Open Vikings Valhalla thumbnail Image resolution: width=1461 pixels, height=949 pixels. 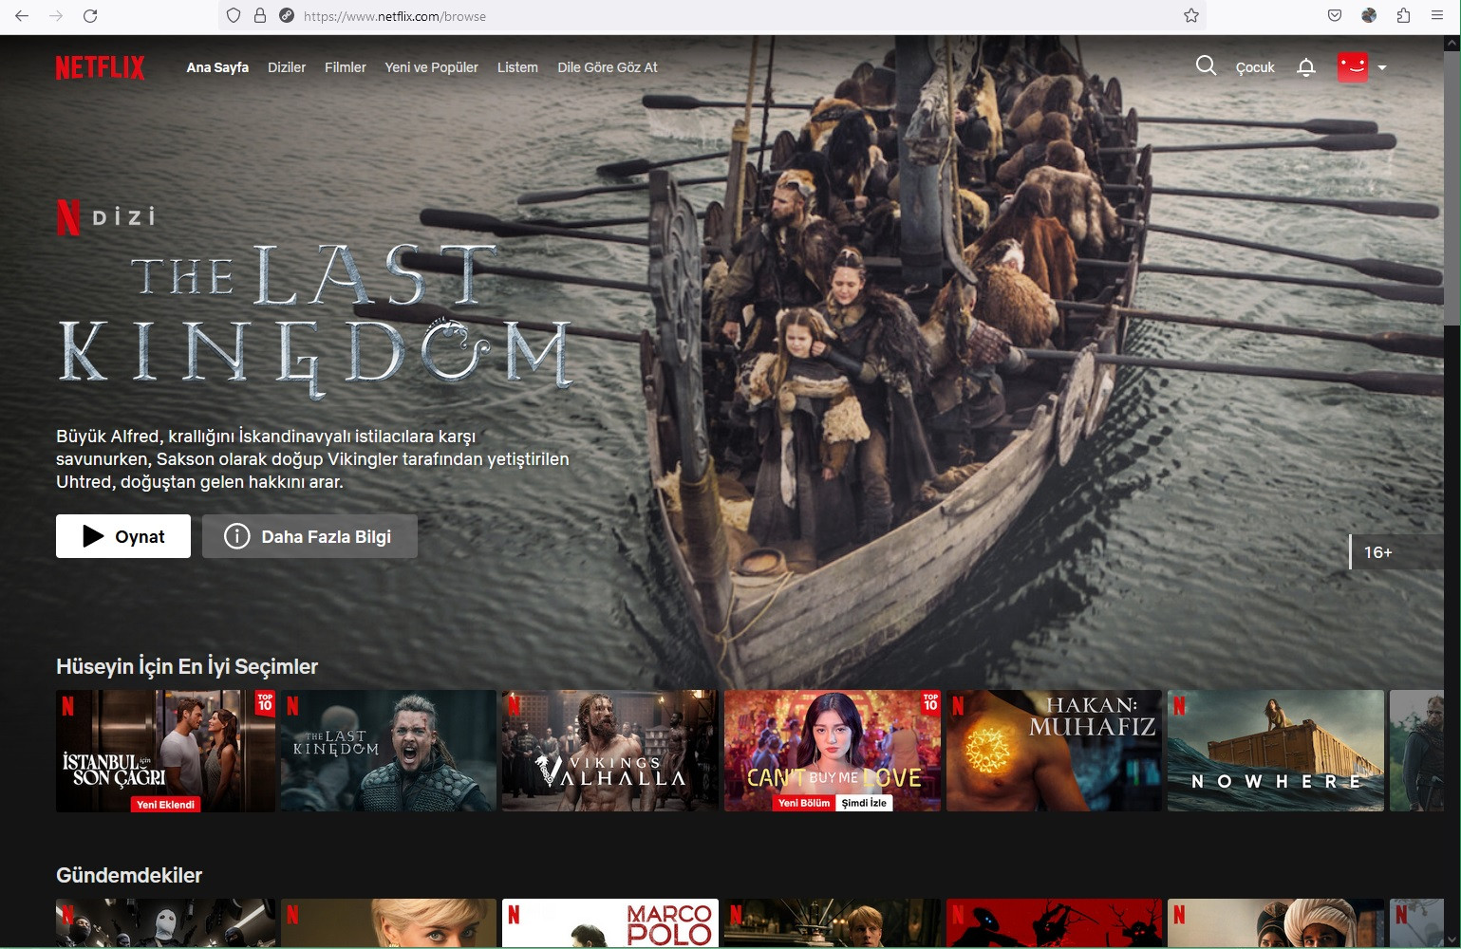pos(609,751)
